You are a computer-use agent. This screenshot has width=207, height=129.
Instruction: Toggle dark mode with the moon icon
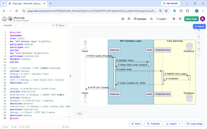(151, 19)
